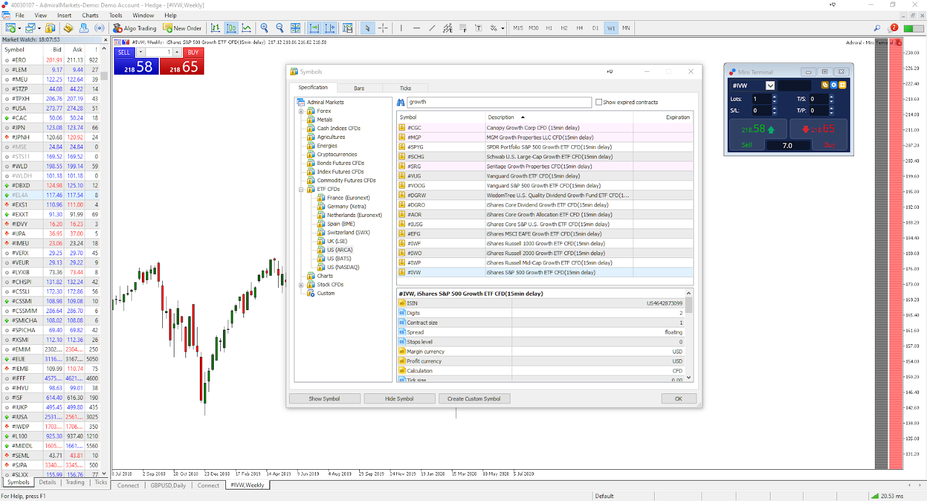
Task: Select the vertical line drawing tool
Action: pyautogui.click(x=401, y=28)
